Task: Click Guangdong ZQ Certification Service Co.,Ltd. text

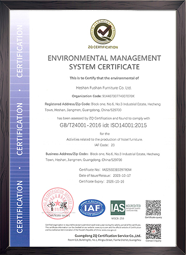Action: coord(108,236)
